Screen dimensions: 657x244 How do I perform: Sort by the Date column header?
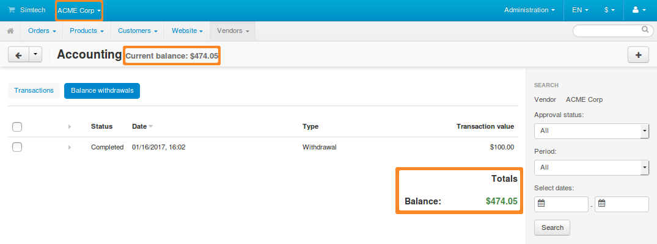coord(139,126)
